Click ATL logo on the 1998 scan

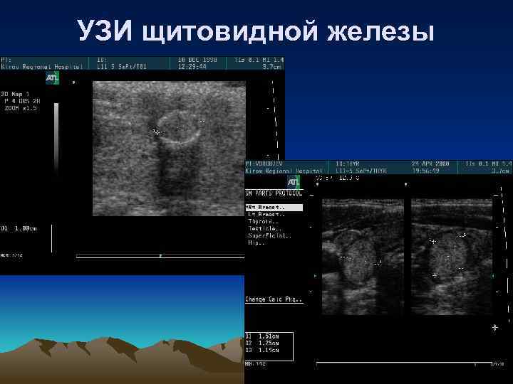52,78
